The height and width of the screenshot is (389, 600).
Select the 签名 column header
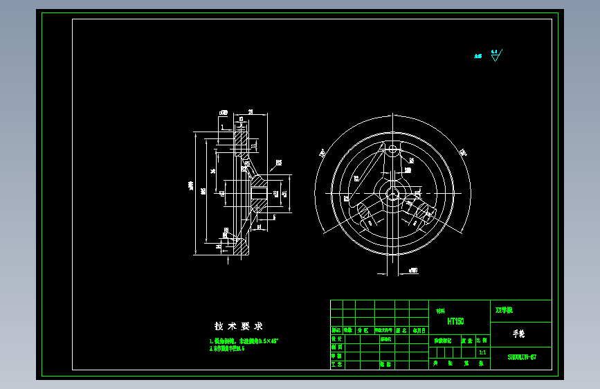point(401,330)
